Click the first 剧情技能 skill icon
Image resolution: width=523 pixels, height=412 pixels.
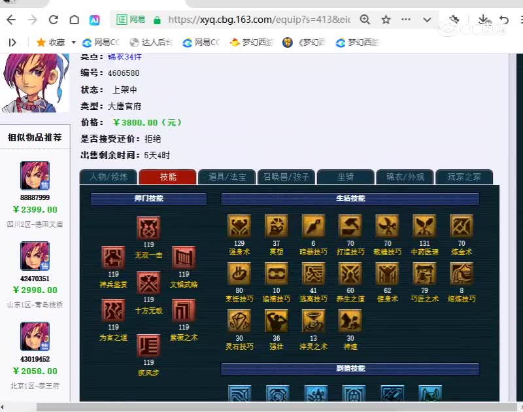239,393
